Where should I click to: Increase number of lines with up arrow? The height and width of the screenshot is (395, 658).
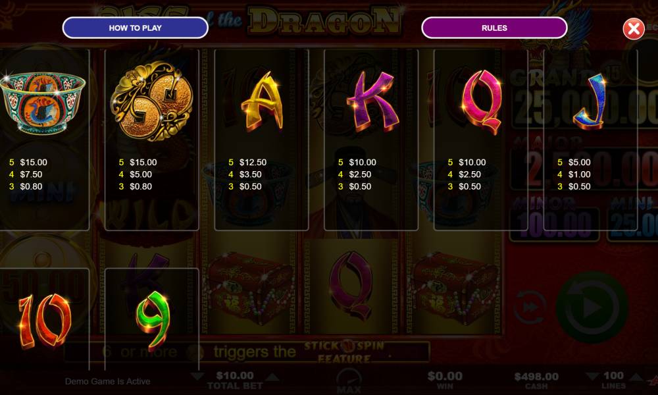pyautogui.click(x=635, y=376)
